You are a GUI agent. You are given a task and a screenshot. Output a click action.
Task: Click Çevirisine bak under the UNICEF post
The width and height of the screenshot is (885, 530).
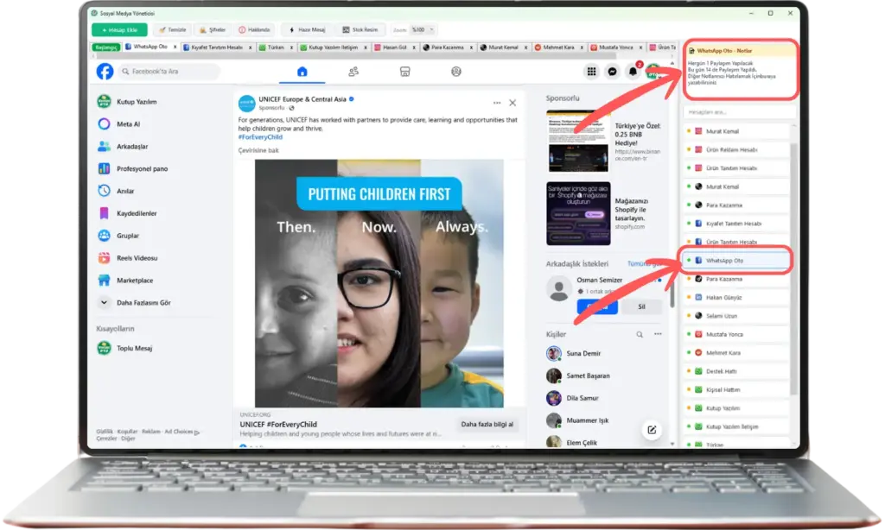coord(258,150)
